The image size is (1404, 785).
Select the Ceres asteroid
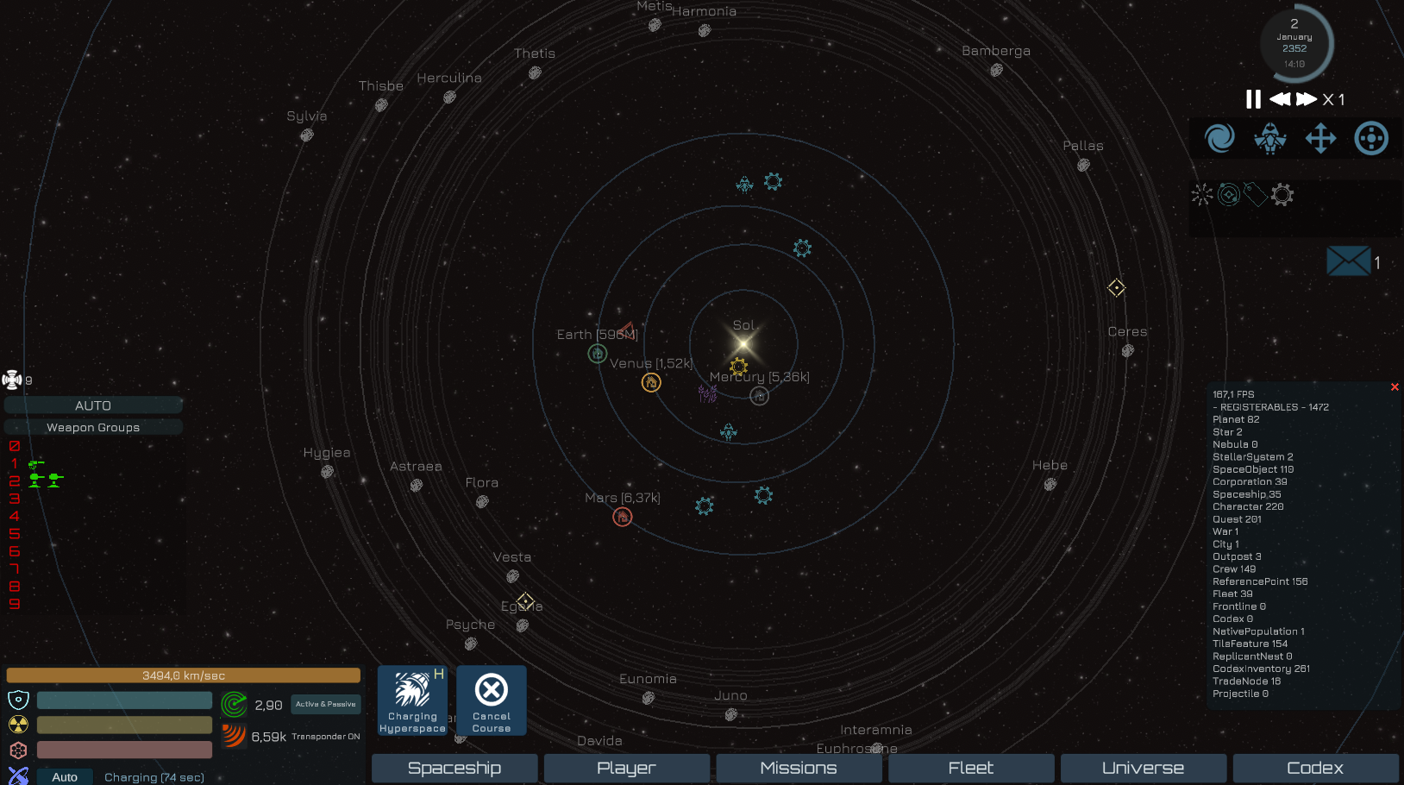point(1128,350)
